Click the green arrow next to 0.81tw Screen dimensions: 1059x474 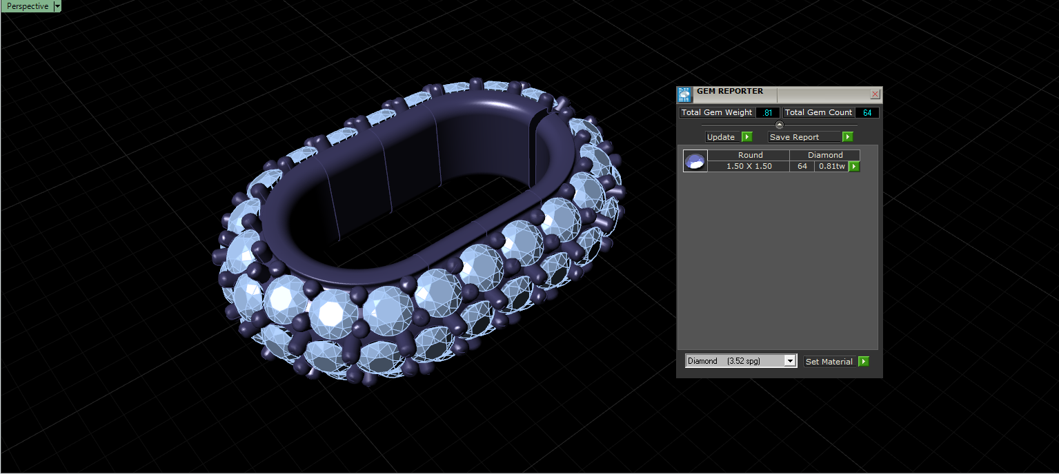click(x=854, y=166)
